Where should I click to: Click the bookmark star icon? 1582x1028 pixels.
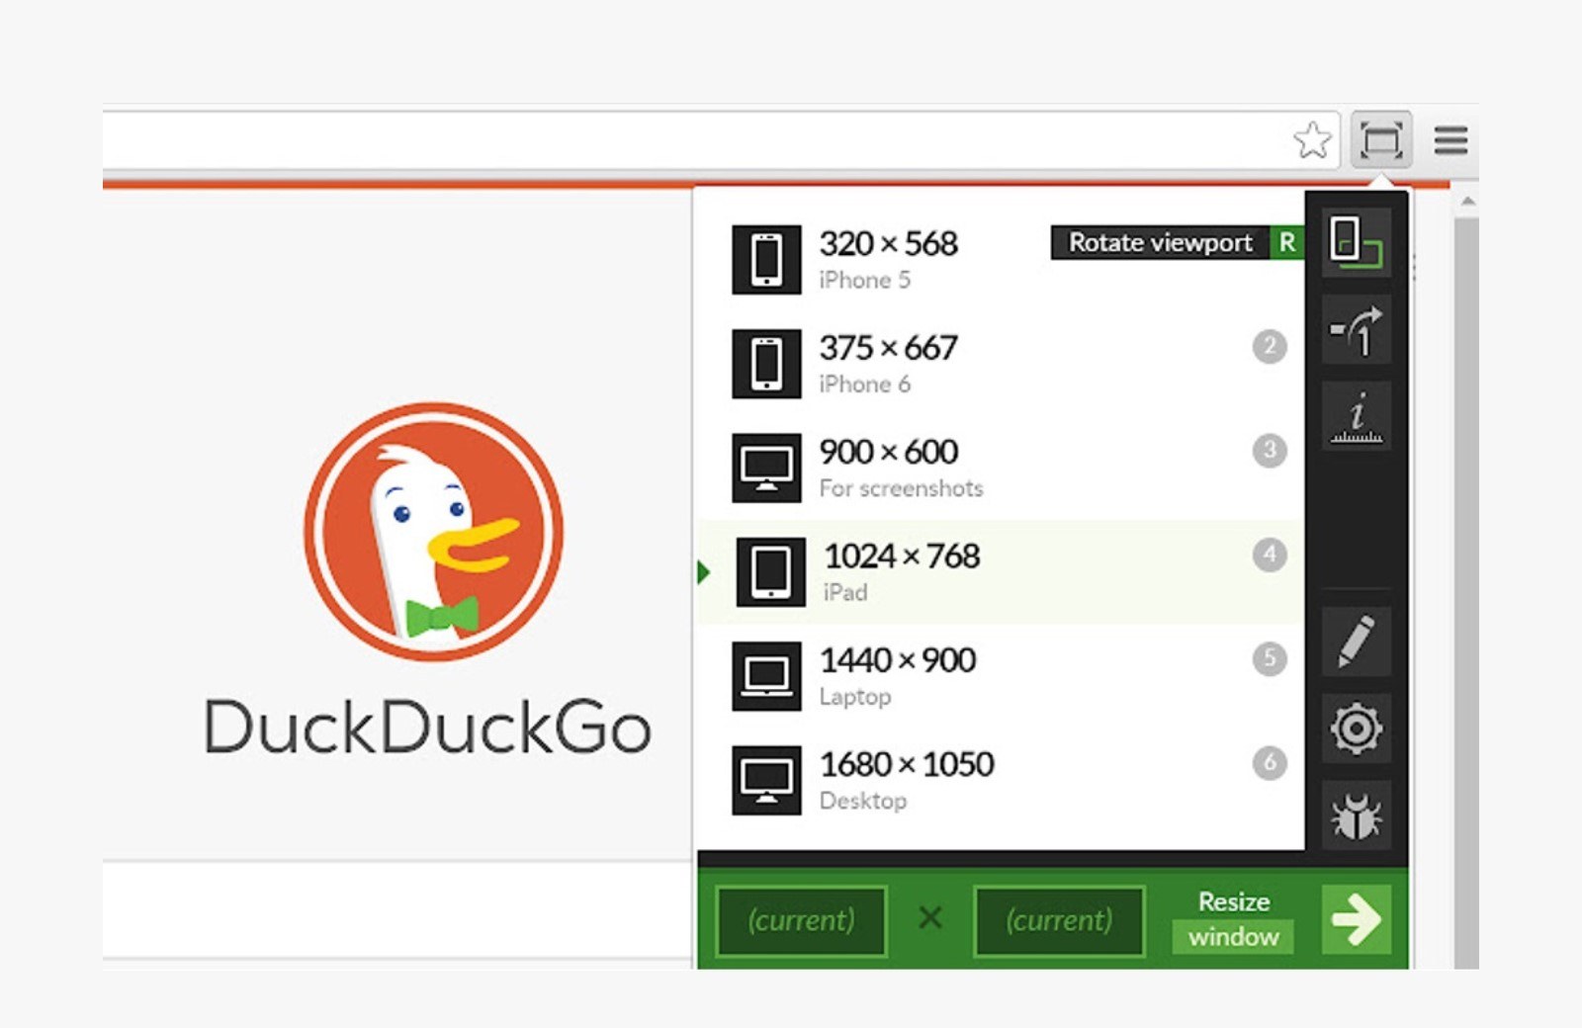point(1312,140)
